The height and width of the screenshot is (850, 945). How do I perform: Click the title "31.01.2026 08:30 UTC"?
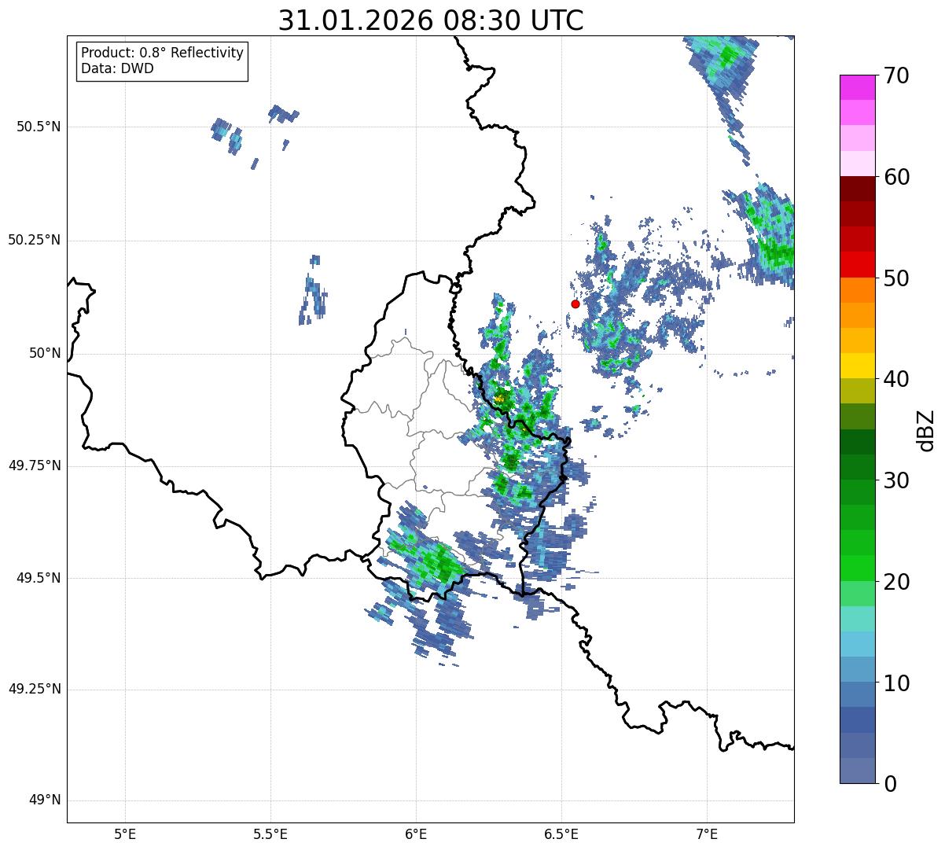point(431,20)
